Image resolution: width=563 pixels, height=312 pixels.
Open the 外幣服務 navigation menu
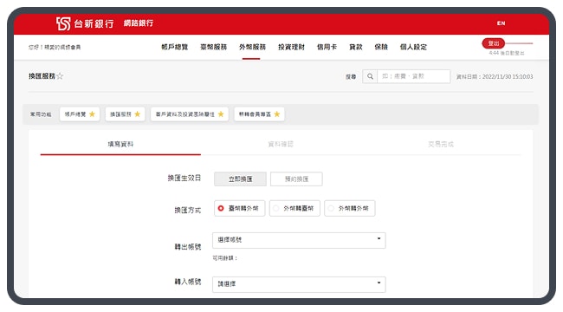(252, 47)
